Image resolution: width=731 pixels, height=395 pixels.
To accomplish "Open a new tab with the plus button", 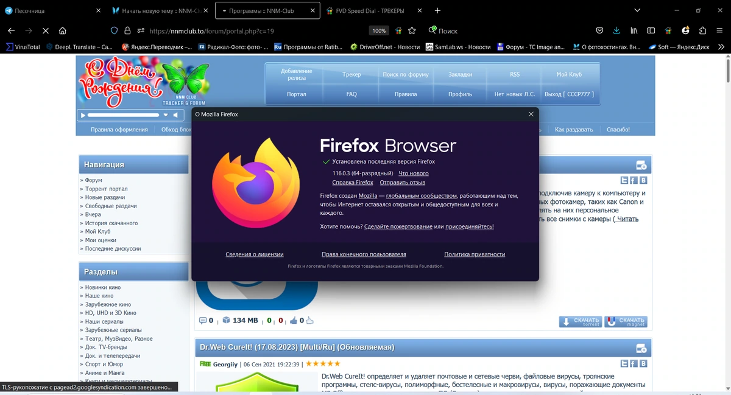I will point(437,10).
